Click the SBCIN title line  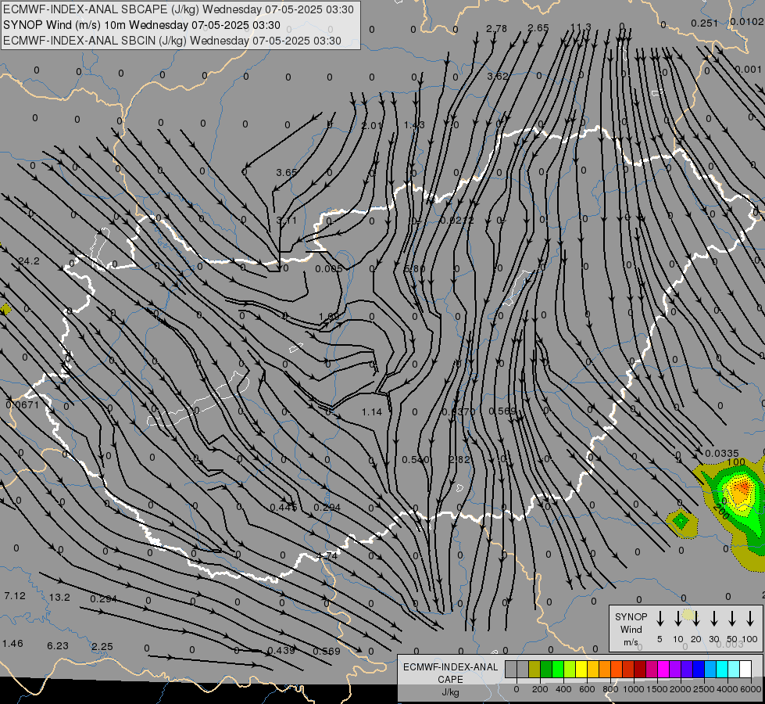point(172,41)
